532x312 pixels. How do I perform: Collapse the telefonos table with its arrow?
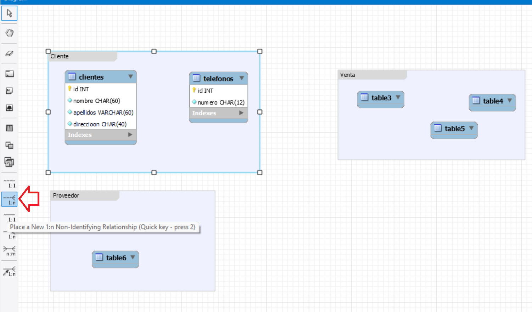click(242, 78)
